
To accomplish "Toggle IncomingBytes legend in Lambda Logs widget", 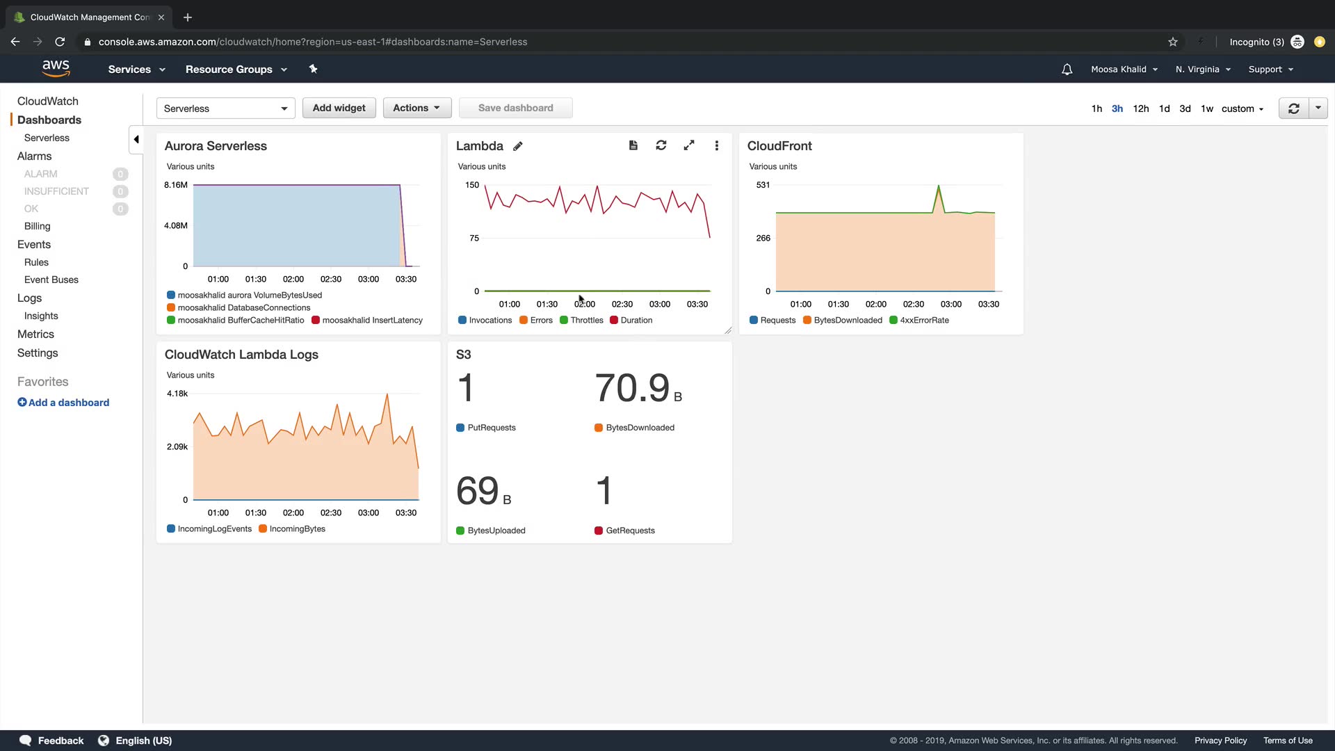I will 291,529.
